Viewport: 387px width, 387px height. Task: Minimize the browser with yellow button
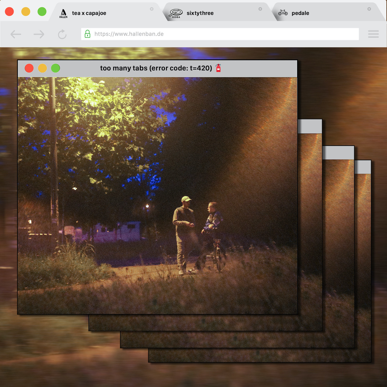pyautogui.click(x=26, y=12)
